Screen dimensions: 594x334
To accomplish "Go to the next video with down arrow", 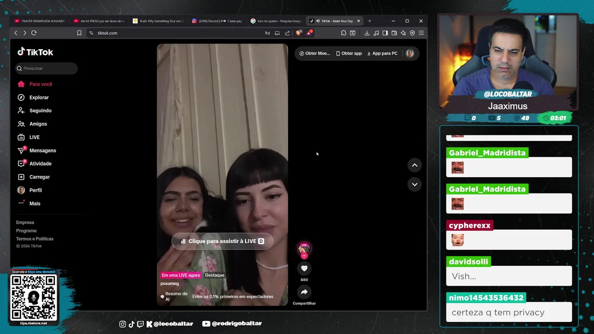I will 414,184.
